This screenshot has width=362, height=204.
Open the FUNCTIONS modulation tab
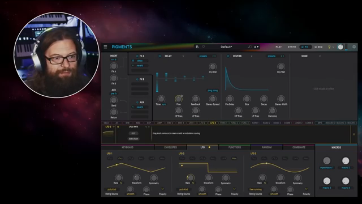pyautogui.click(x=235, y=147)
